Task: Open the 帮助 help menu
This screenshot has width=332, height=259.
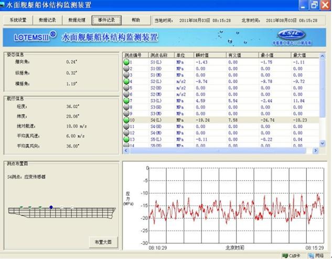Action: [x=136, y=20]
